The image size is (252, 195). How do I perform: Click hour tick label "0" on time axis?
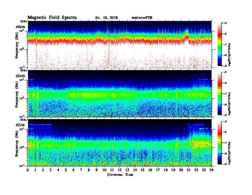coord(28,170)
